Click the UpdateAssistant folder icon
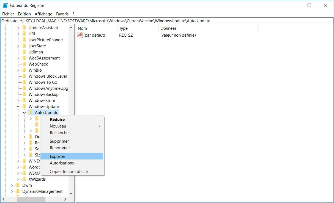Screen dimensions: 334x203 (24, 28)
